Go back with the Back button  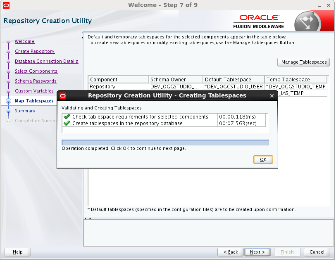231,252
